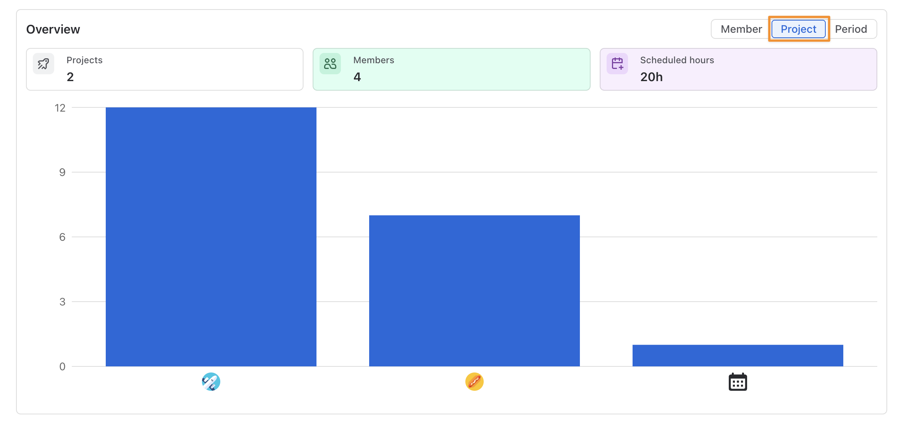Image resolution: width=904 pixels, height=422 pixels.
Task: Click the Projects count of 2
Action: coord(70,77)
